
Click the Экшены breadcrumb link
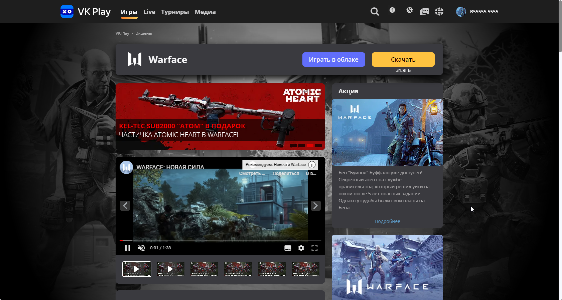144,33
